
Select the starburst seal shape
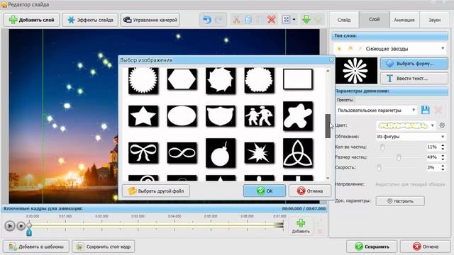(x=143, y=81)
